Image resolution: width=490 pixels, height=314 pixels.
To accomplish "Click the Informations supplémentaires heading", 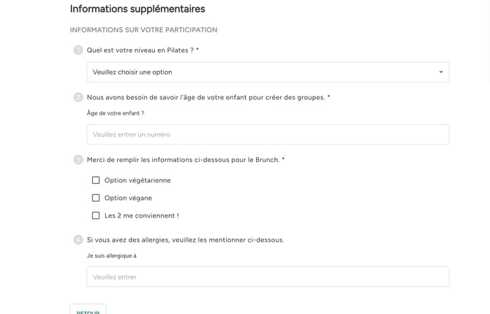I will (x=137, y=9).
